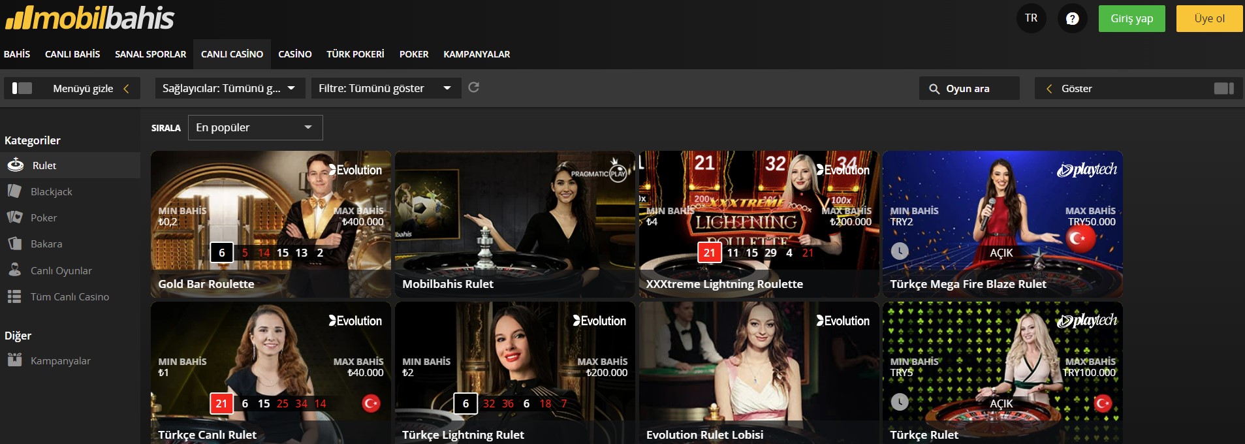Open XXXtreme Lightning Roulette game
The image size is (1245, 444).
tap(759, 225)
